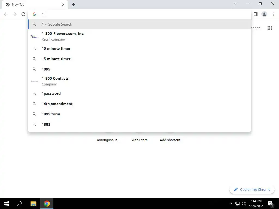Open new tab with plus button
Image resolution: width=279 pixels, height=209 pixels.
point(74,5)
